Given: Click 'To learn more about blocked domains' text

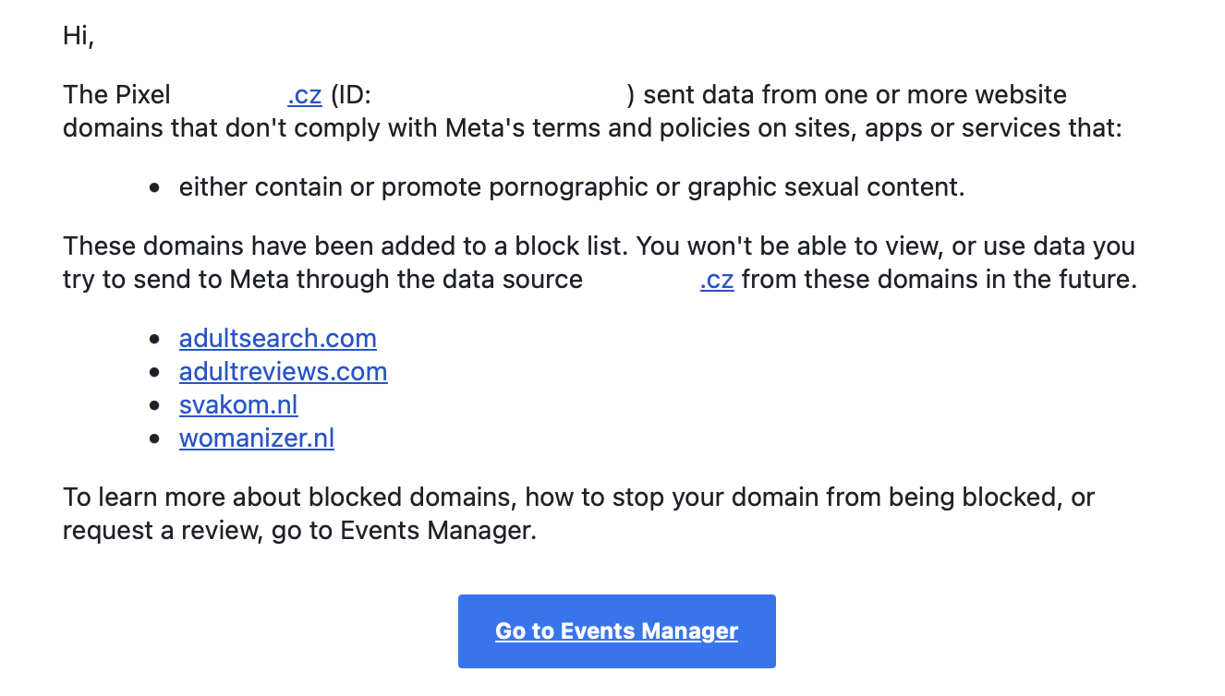Looking at the screenshot, I should (578, 498).
